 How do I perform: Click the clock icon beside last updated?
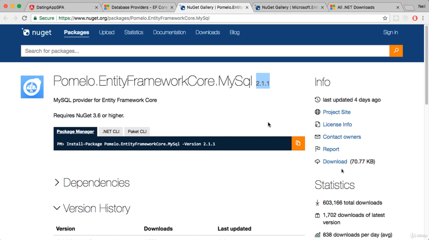(x=317, y=100)
